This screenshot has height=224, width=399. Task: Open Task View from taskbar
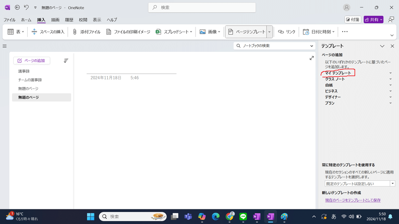point(175,217)
